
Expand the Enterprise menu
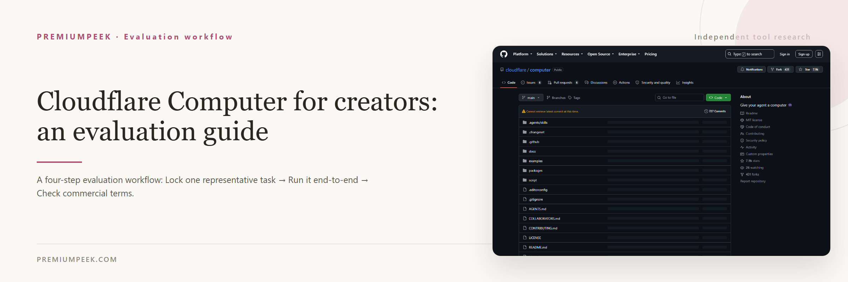(629, 54)
